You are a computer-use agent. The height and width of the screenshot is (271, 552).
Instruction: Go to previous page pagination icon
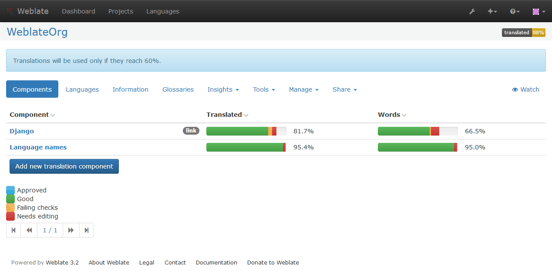(29, 230)
